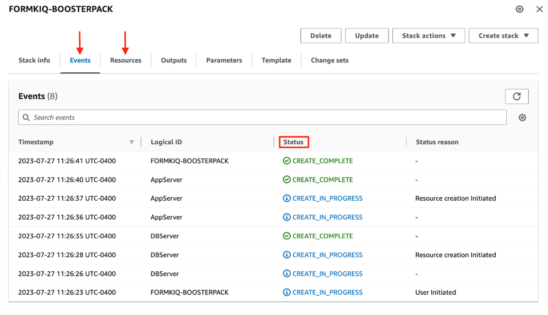This screenshot has height=315, width=548.
Task: Click the Status column header
Action: pyautogui.click(x=294, y=142)
